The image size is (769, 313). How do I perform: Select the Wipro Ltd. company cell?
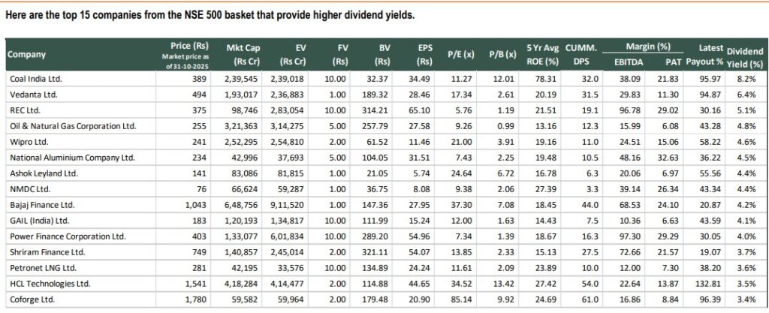point(26,142)
